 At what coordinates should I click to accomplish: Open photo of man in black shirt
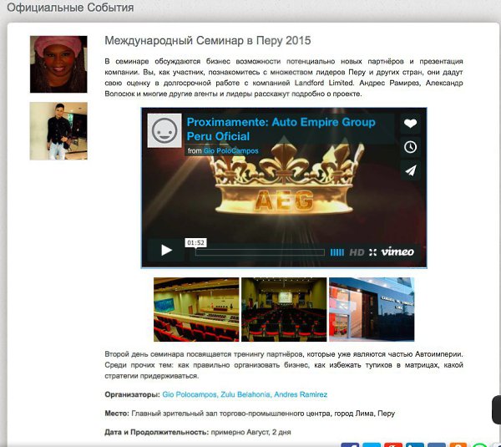(x=58, y=131)
